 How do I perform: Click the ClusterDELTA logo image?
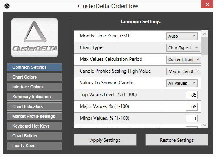tap(35, 38)
